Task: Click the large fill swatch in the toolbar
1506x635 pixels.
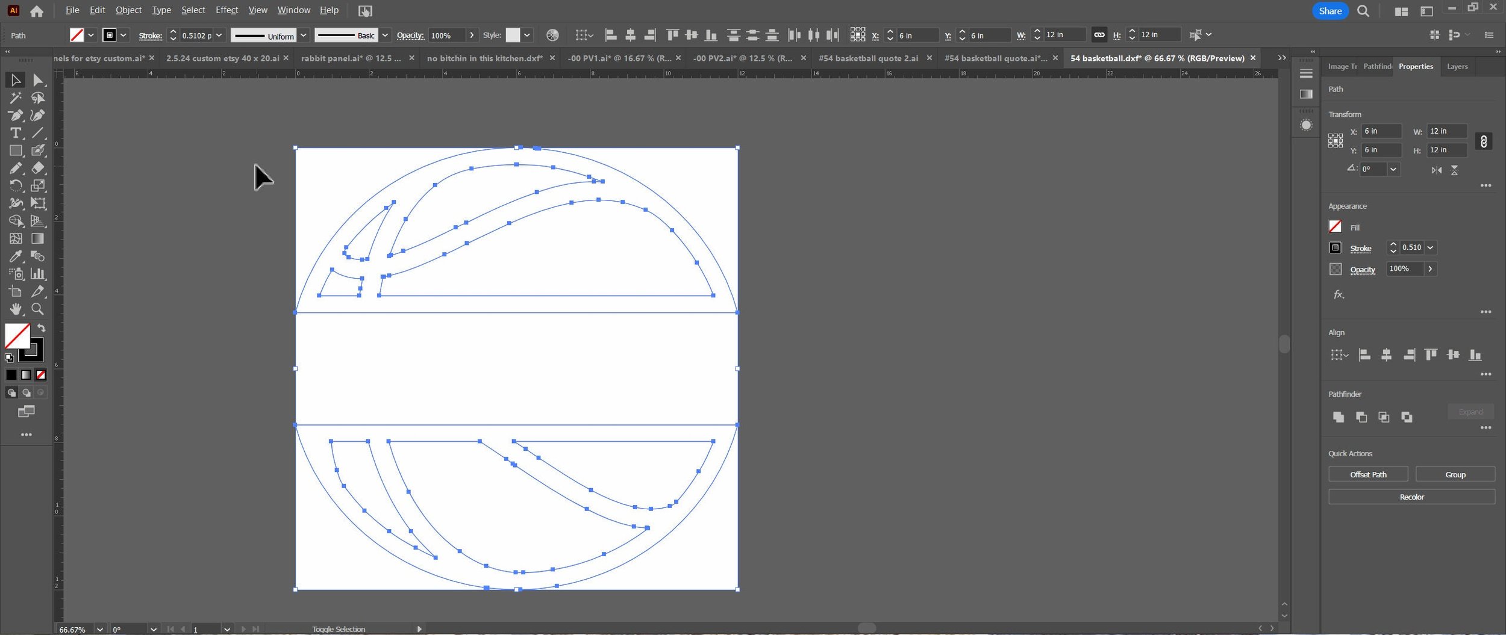Action: pos(17,336)
